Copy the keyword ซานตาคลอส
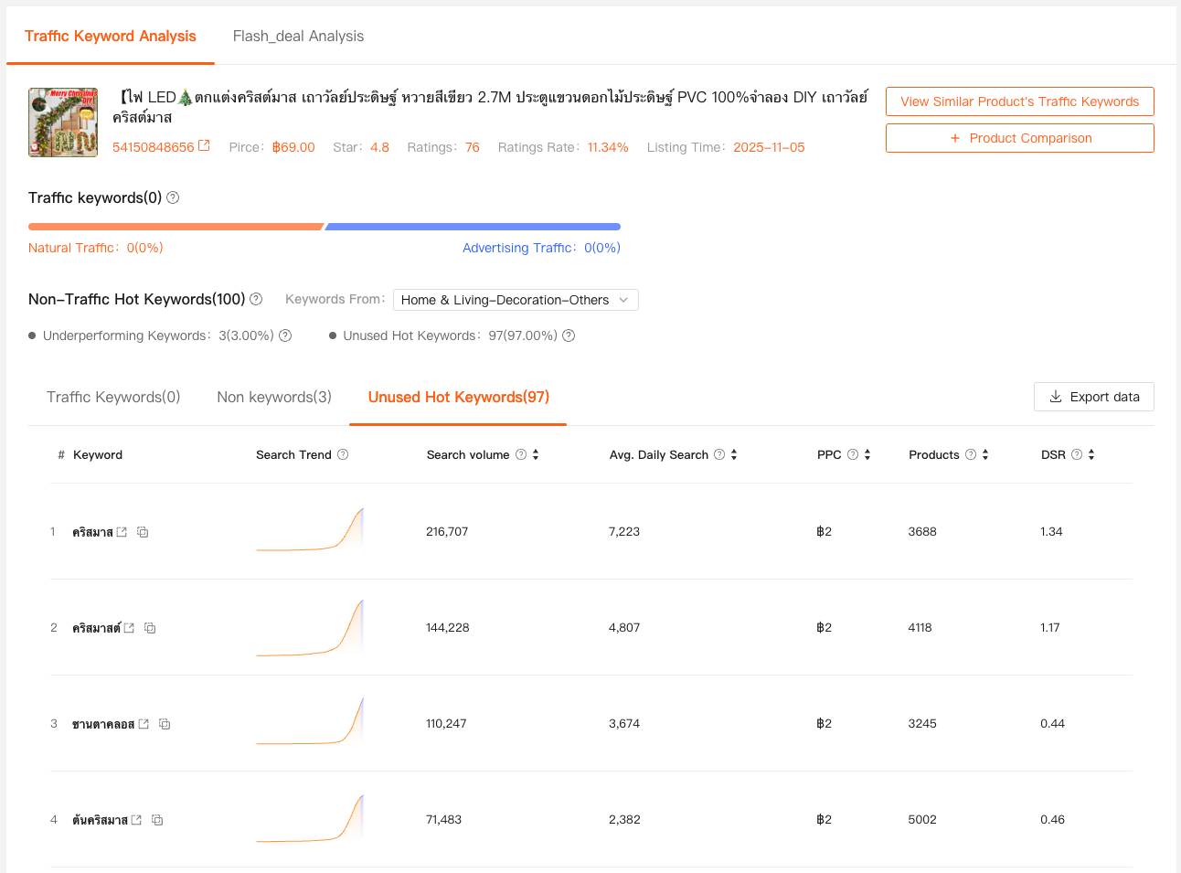Viewport: 1181px width, 873px height. (x=165, y=724)
